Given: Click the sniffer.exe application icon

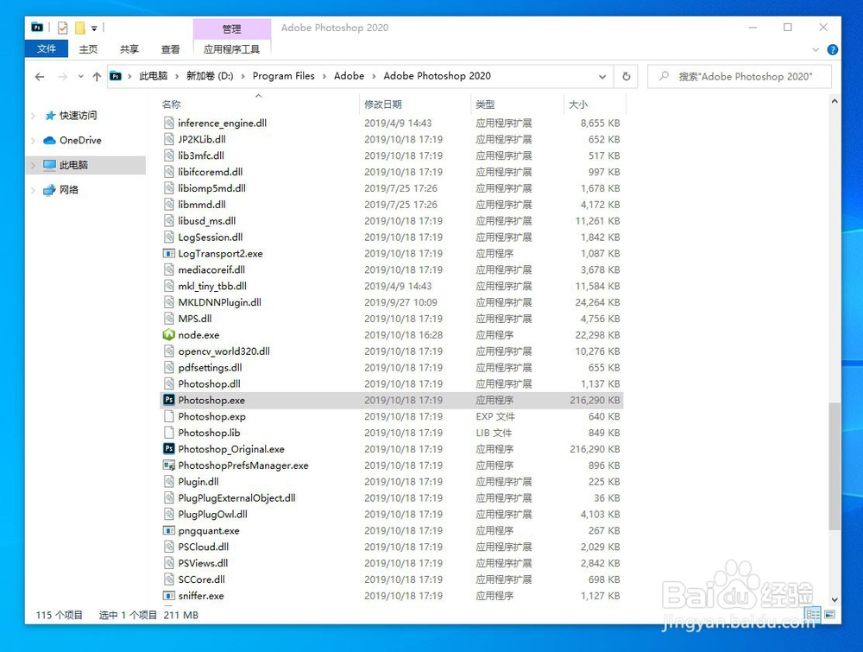Looking at the screenshot, I should click(169, 595).
